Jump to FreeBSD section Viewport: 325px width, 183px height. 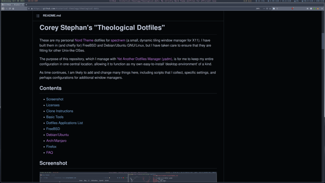(53, 129)
